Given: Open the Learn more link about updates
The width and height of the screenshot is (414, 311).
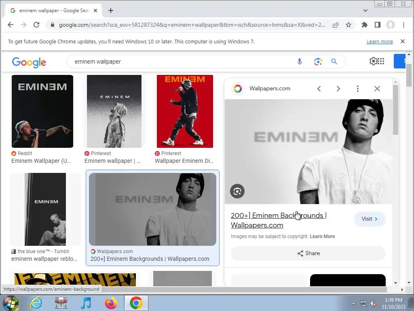Looking at the screenshot, I should [380, 42].
